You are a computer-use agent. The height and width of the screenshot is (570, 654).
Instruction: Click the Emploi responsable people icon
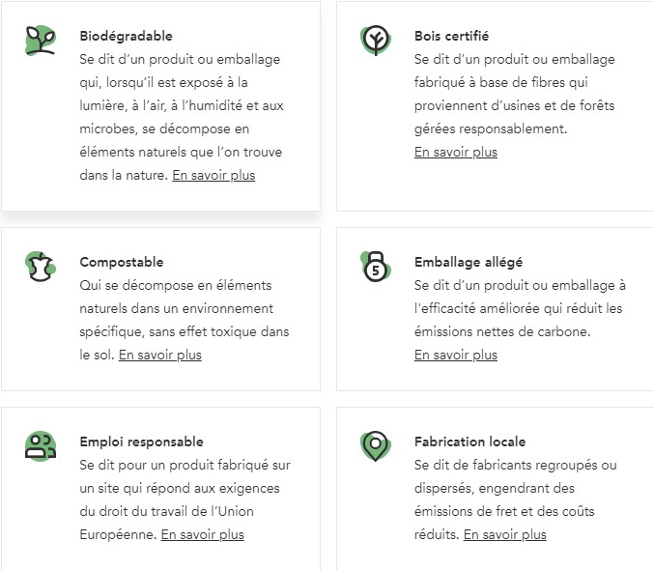41,446
